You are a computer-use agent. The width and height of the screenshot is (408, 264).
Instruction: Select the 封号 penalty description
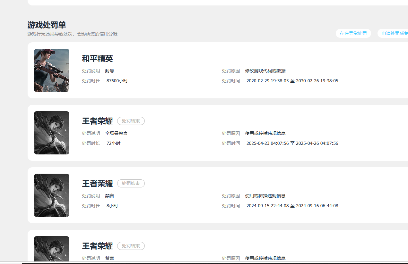pyautogui.click(x=110, y=71)
